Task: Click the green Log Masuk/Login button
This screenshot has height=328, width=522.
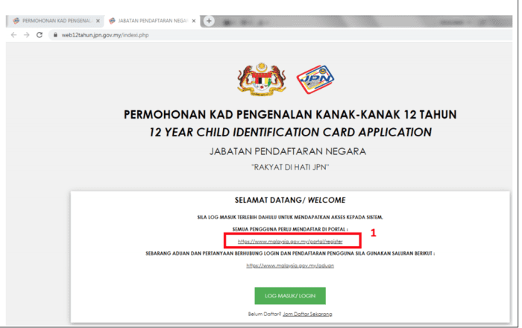Action: (290, 296)
